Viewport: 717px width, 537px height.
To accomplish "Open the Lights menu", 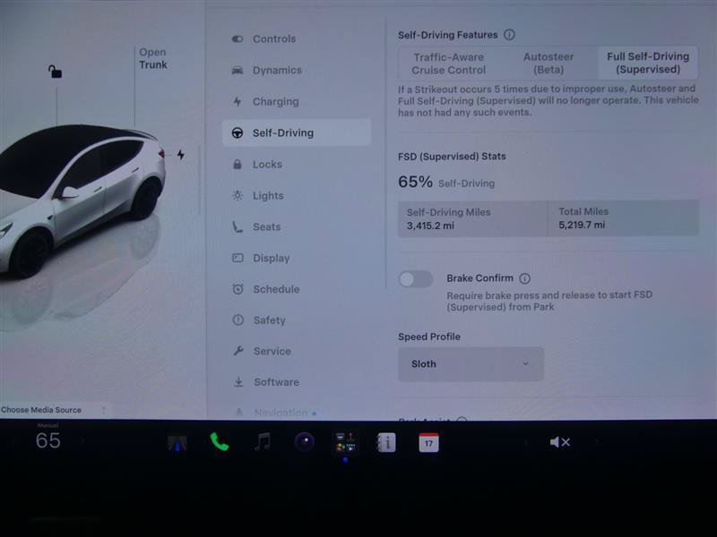I will tap(297, 195).
